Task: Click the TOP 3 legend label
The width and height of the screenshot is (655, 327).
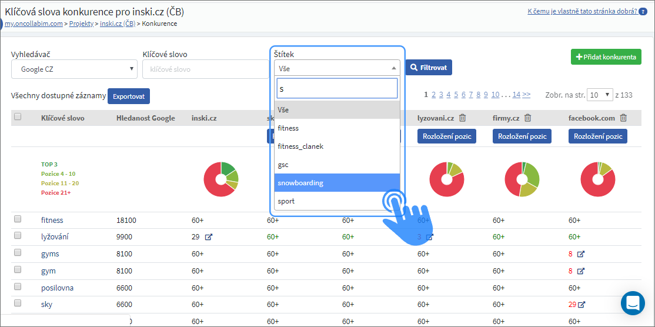Action: click(49, 164)
